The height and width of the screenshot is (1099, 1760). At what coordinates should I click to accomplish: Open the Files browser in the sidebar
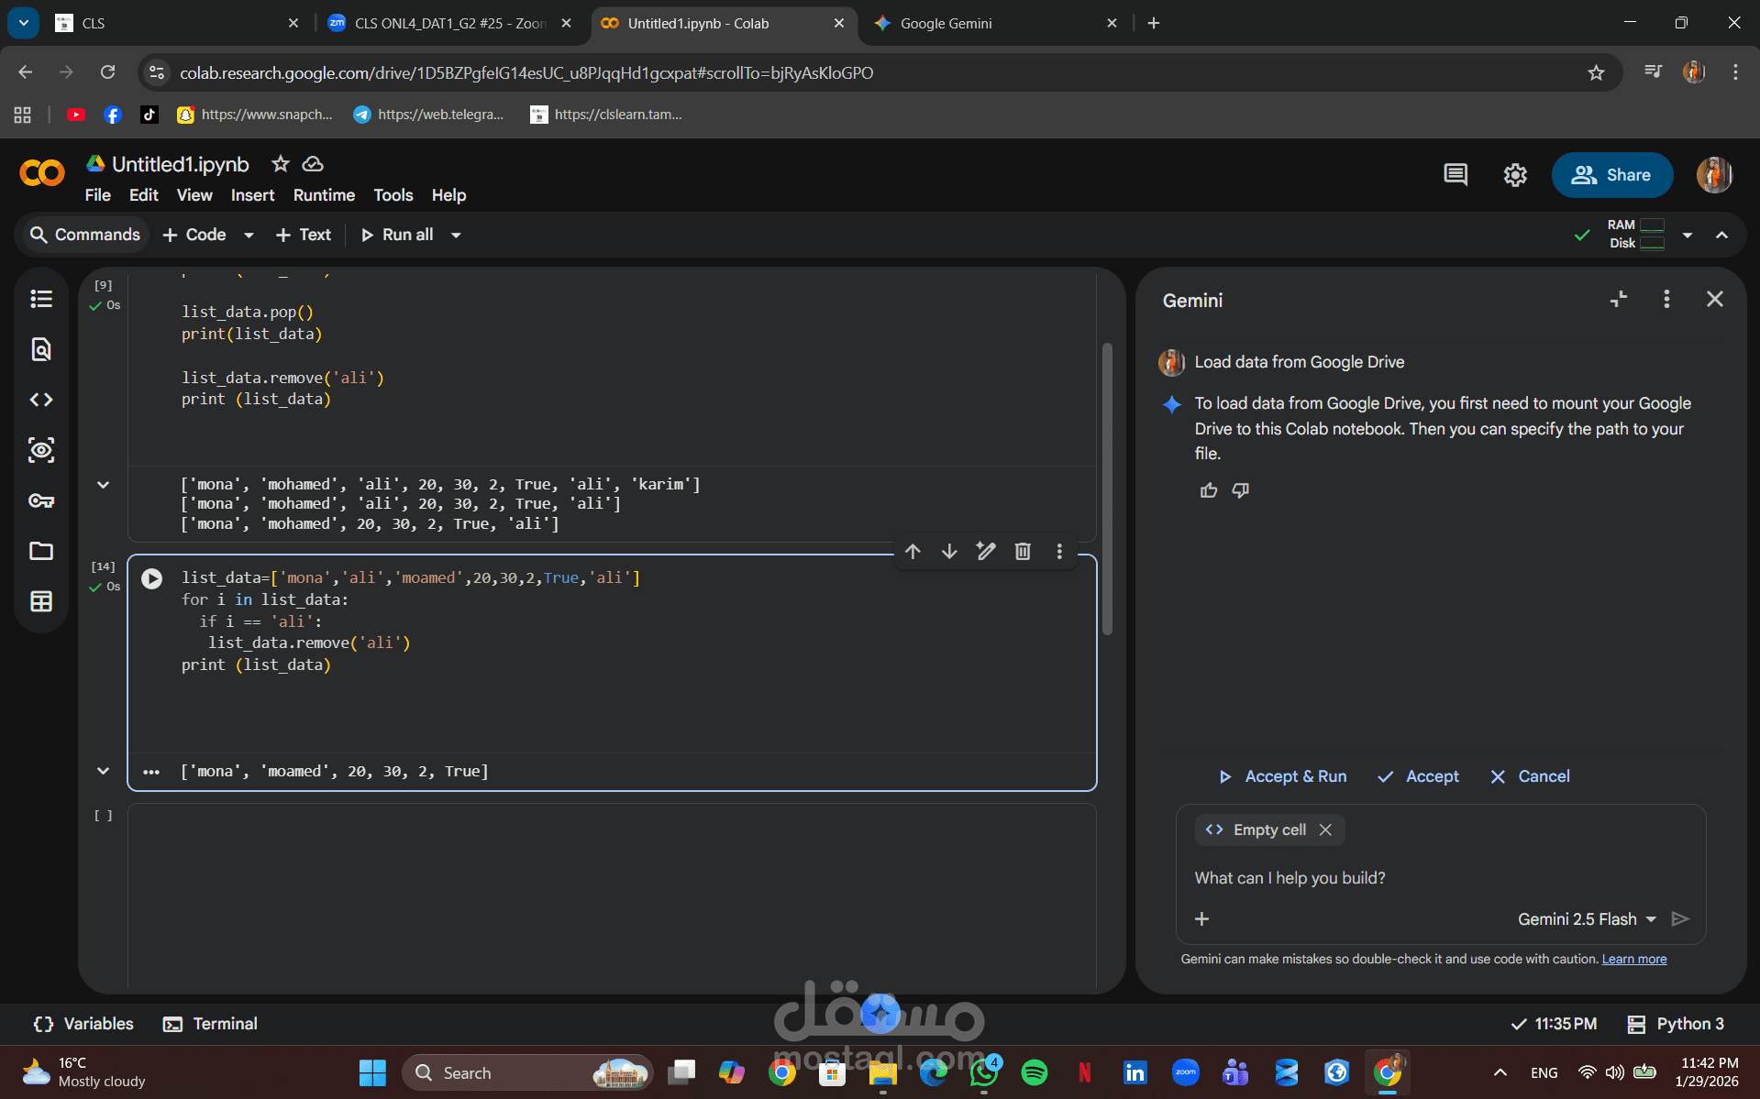40,551
